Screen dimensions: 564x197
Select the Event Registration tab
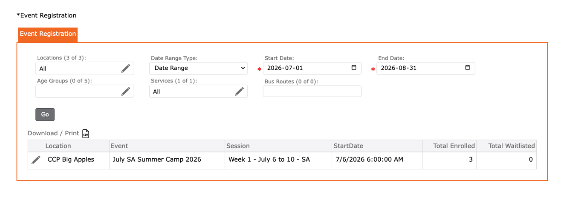[48, 34]
